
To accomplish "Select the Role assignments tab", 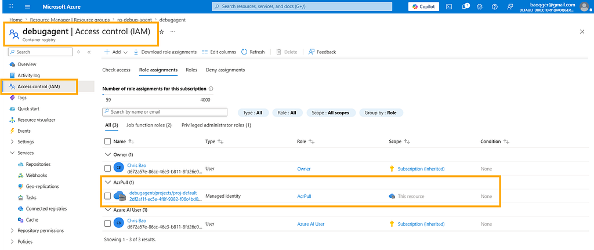I will coord(158,70).
